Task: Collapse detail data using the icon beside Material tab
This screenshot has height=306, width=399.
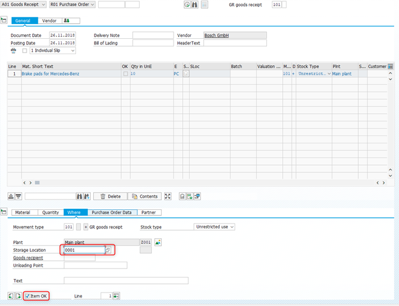Action: [4, 212]
